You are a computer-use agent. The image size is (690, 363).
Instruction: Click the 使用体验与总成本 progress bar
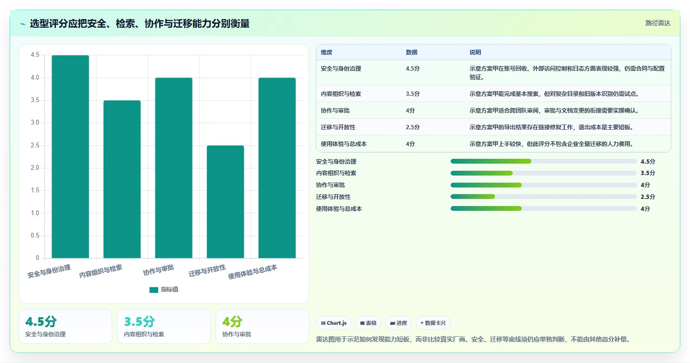[544, 208]
